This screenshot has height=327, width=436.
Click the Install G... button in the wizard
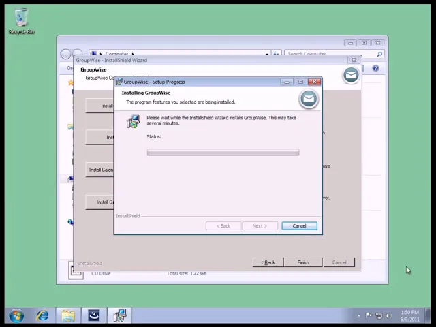(99, 202)
